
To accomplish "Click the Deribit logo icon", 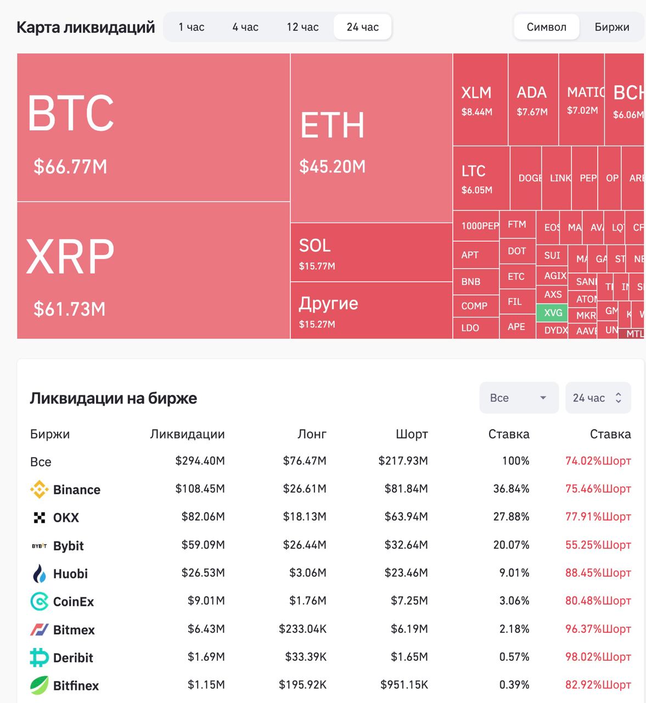I will [39, 658].
